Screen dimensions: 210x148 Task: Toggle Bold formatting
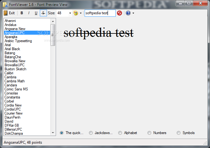pyautogui.click(x=22, y=13)
